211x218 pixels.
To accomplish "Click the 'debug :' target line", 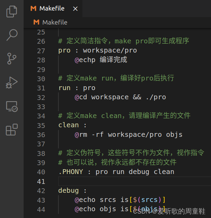I will click(x=72, y=190).
